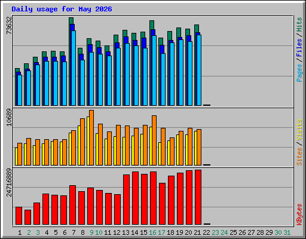Click the 'Pages' legend label

(299, 73)
